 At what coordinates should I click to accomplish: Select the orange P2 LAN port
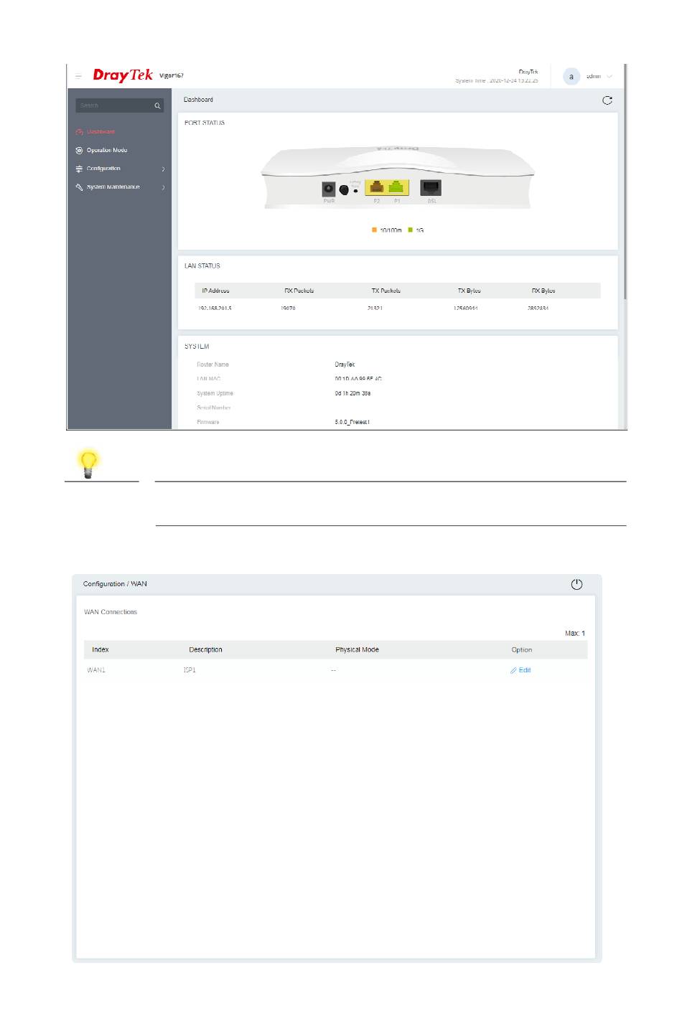376,188
